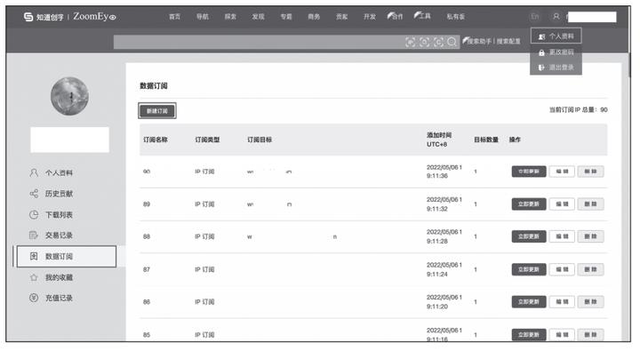Open 私有版 in the top navigation
Screen dimensions: 640x351
pos(456,17)
